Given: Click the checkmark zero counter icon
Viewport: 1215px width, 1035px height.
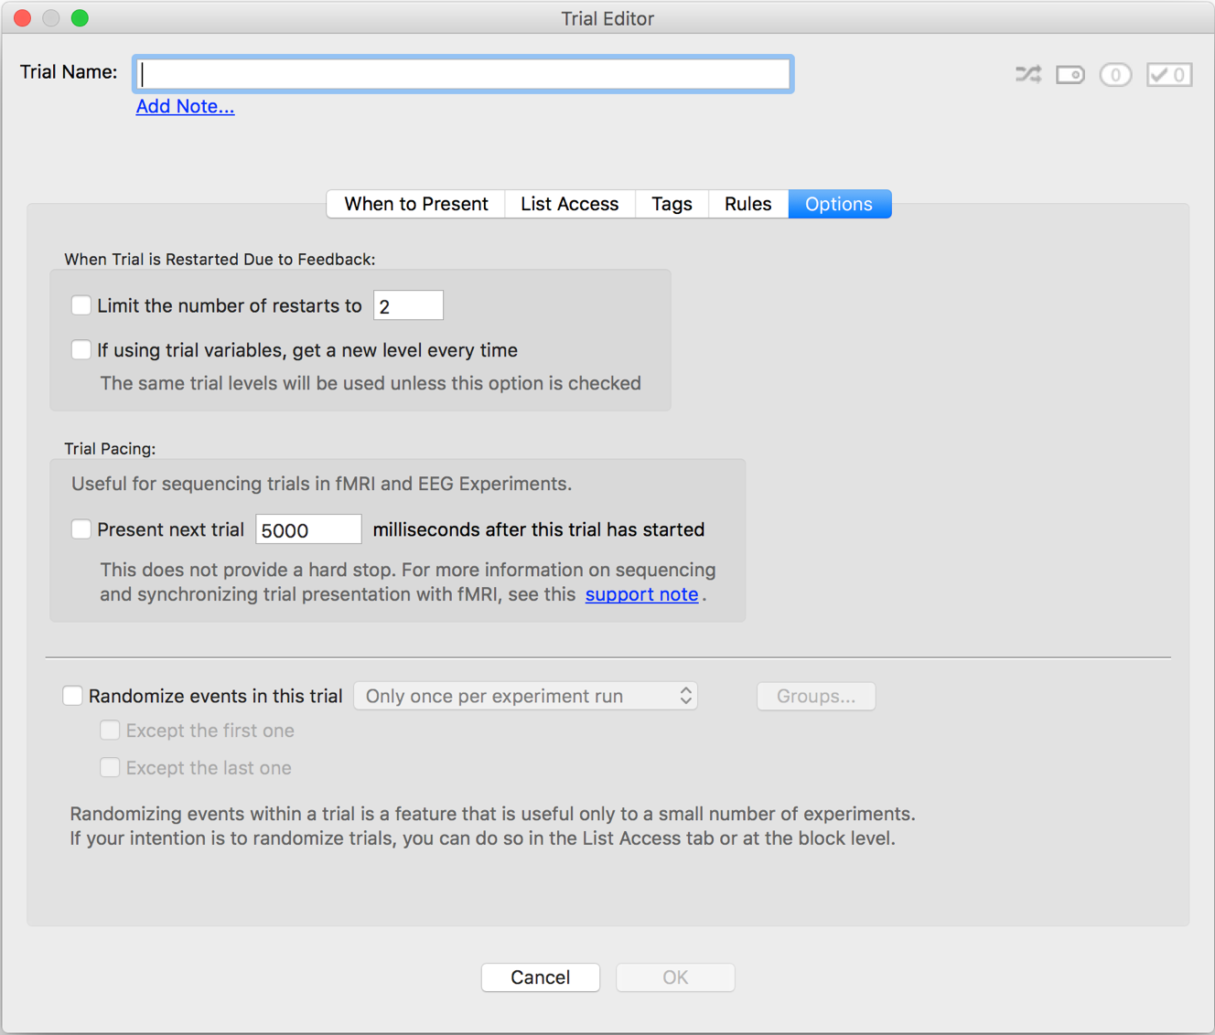Looking at the screenshot, I should pyautogui.click(x=1169, y=74).
